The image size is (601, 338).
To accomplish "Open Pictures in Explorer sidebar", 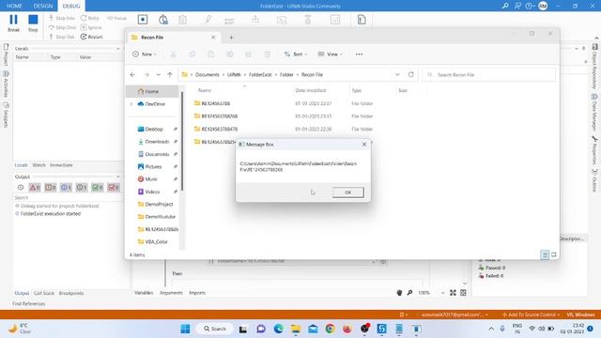I will click(x=153, y=167).
